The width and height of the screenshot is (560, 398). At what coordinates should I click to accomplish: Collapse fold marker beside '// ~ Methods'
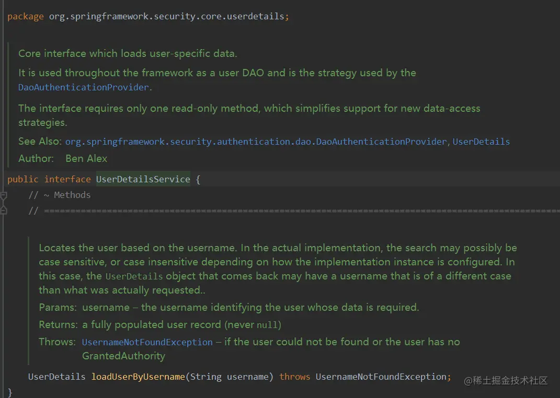(x=4, y=195)
